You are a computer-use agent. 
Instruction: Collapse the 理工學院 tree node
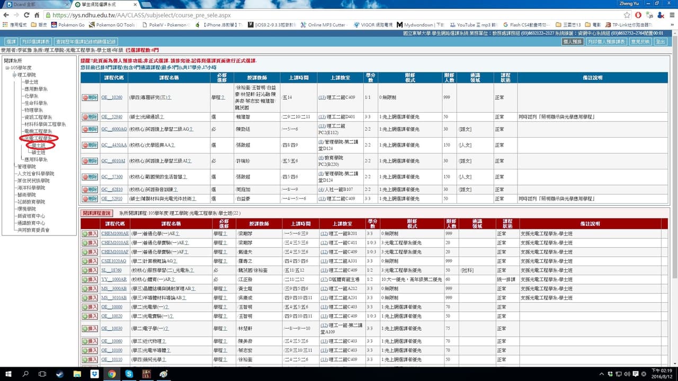tap(14, 75)
